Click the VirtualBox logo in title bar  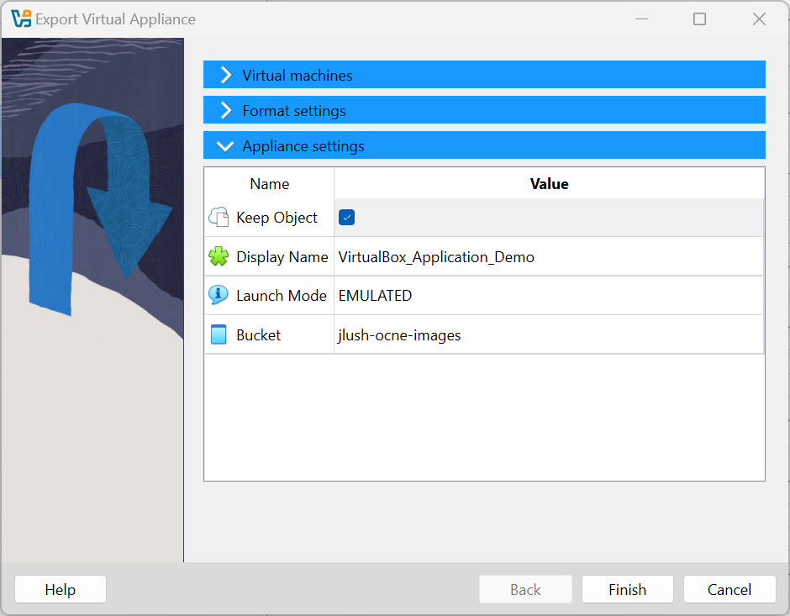coord(21,18)
